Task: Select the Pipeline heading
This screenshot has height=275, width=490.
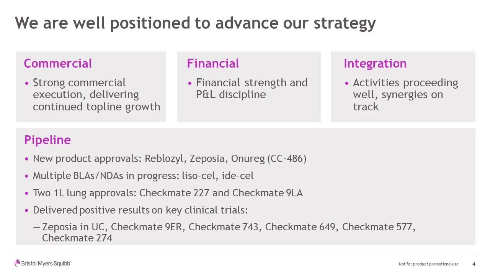Action: coord(47,140)
